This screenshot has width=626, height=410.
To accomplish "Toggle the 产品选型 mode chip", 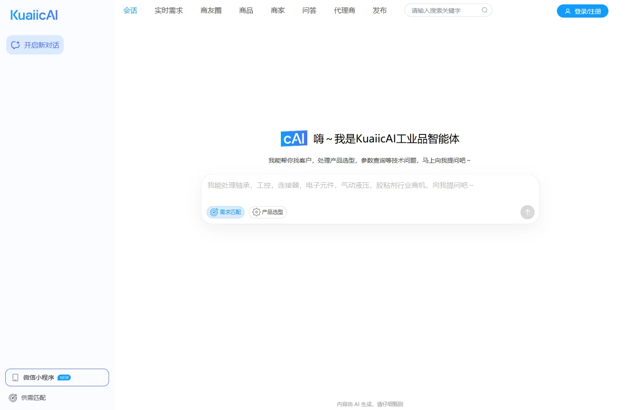I will pyautogui.click(x=268, y=212).
